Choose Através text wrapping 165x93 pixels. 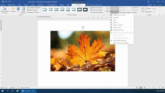[122, 22]
